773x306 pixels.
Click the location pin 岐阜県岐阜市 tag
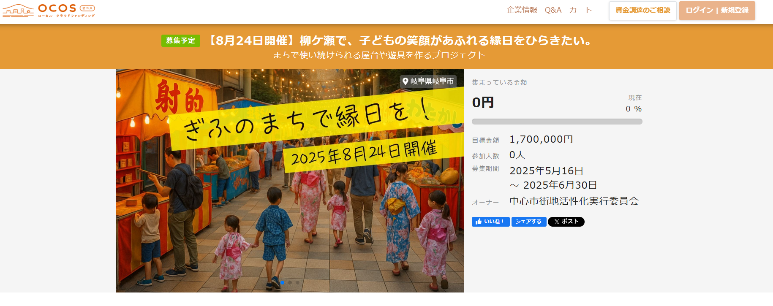(x=428, y=81)
